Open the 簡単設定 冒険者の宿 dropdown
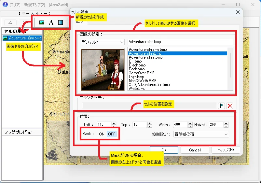261x183 pixels. coord(201,134)
